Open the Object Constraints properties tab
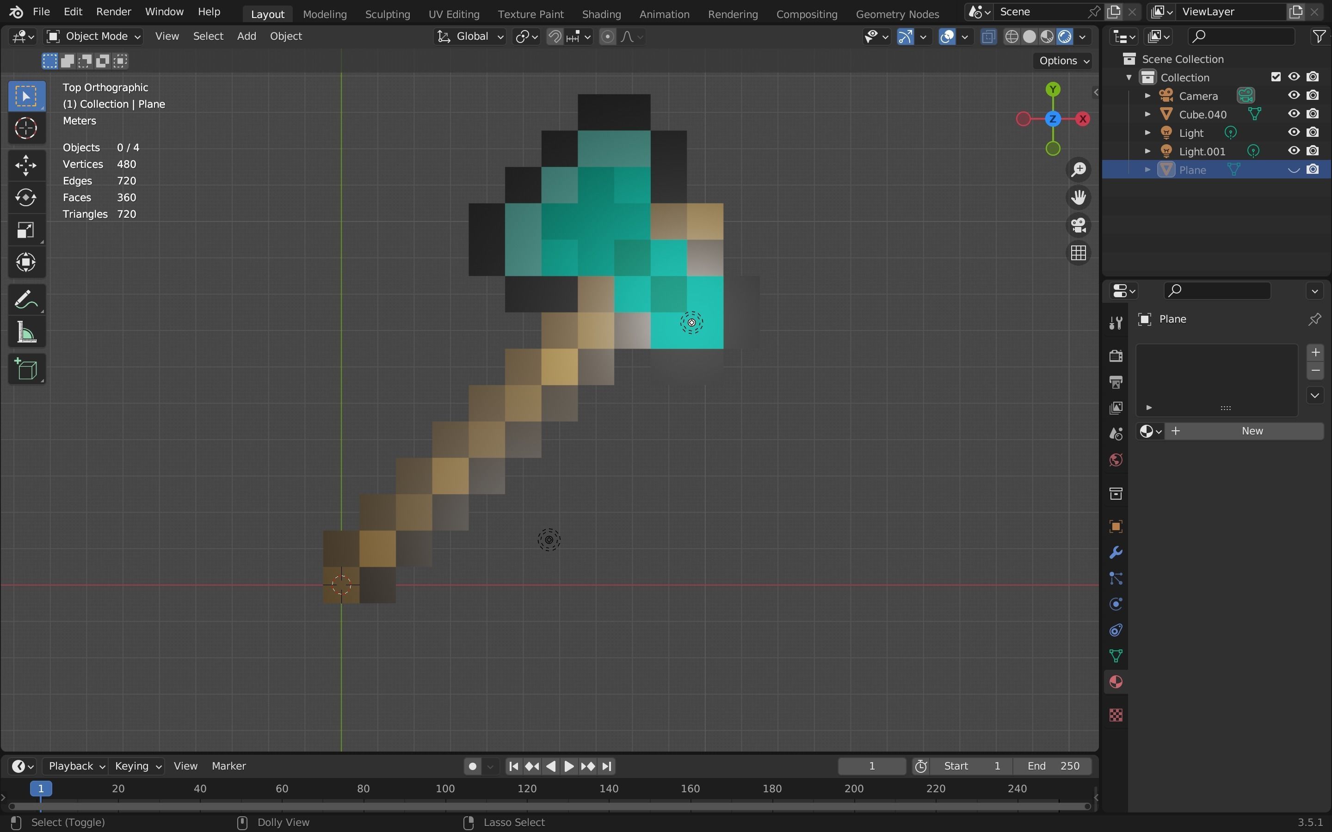The height and width of the screenshot is (832, 1332). coord(1116,630)
